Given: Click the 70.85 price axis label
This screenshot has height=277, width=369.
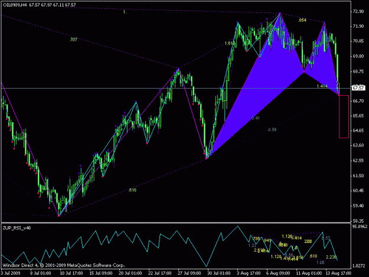Looking at the screenshot, I should (x=358, y=41).
